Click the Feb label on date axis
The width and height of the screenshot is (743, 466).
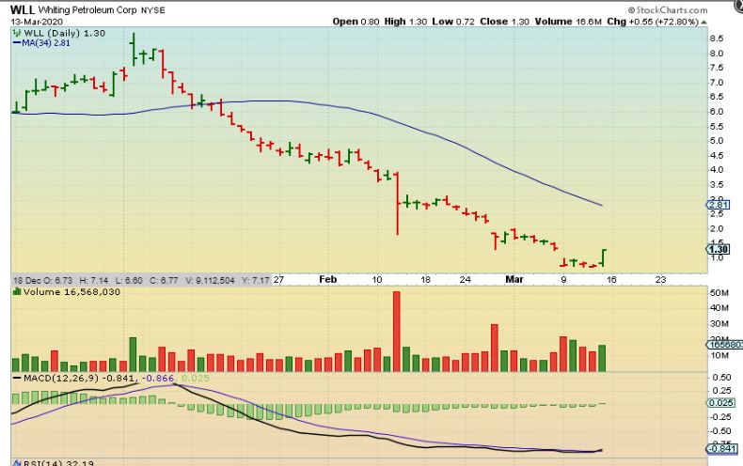click(x=328, y=279)
